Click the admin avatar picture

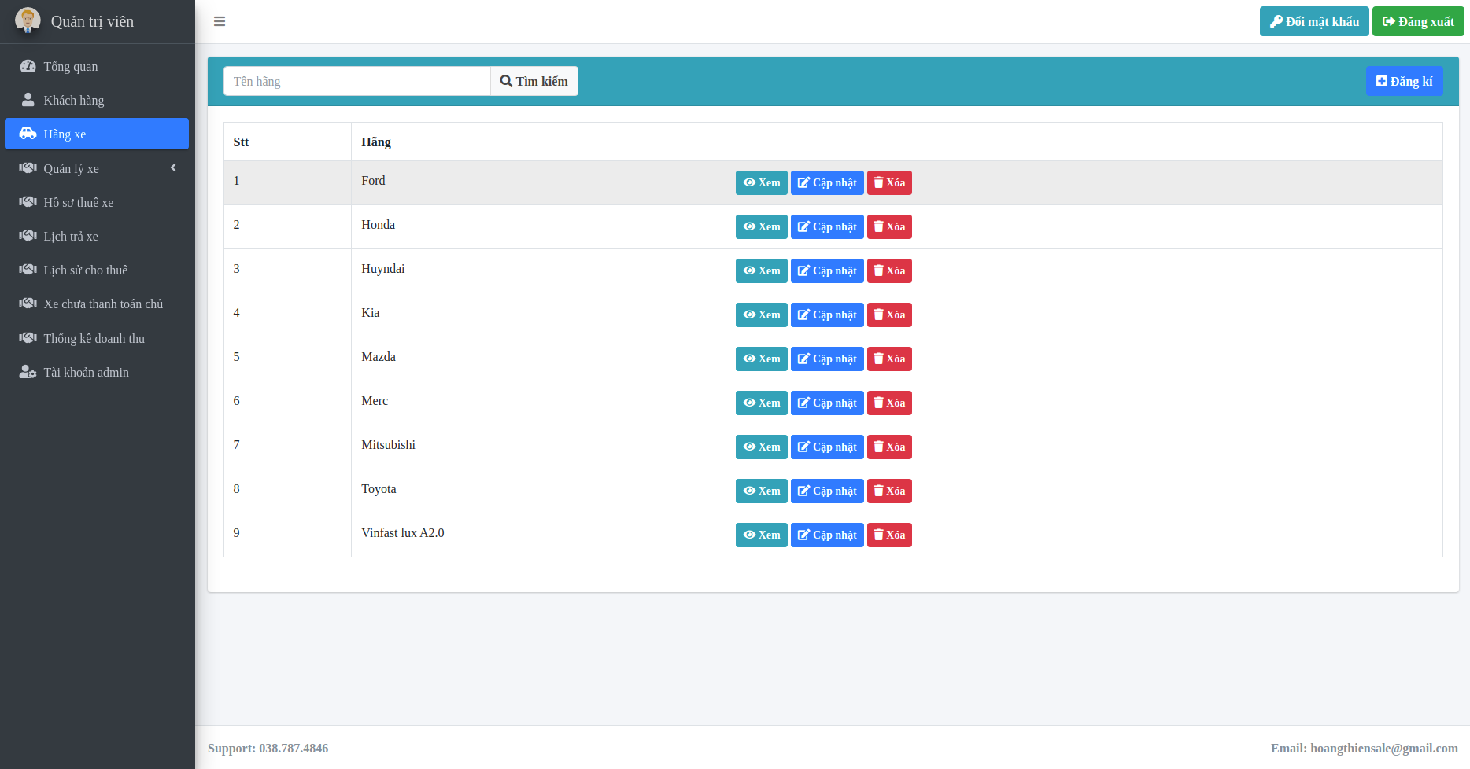(x=28, y=20)
